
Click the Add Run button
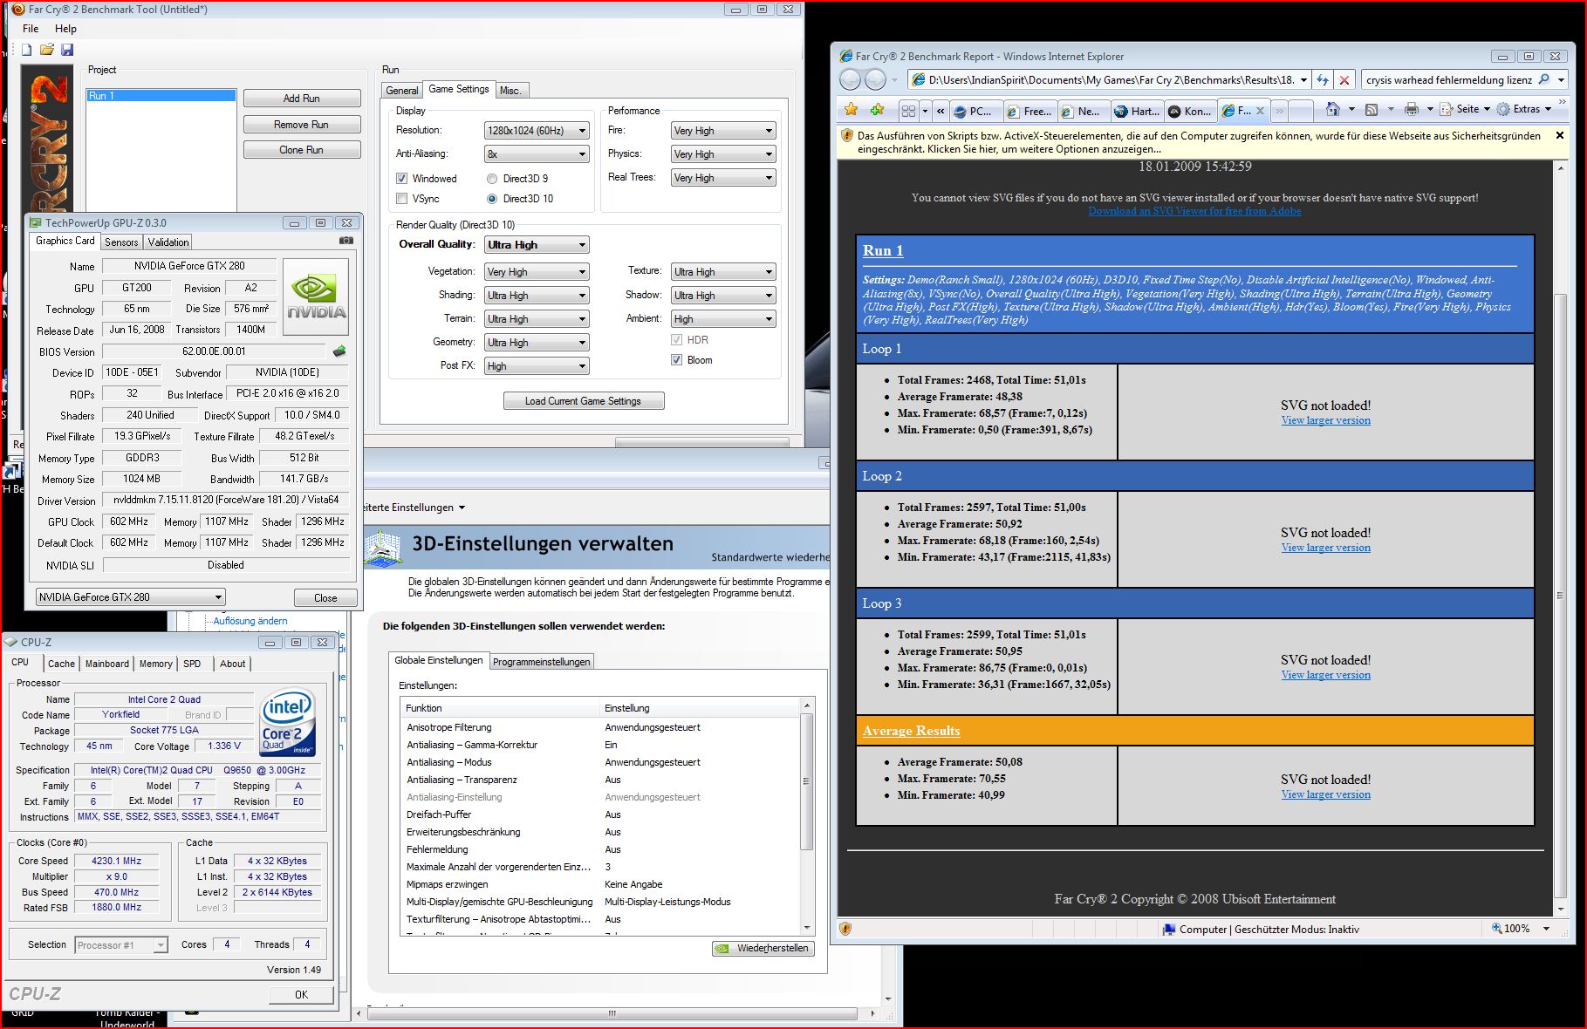click(302, 99)
